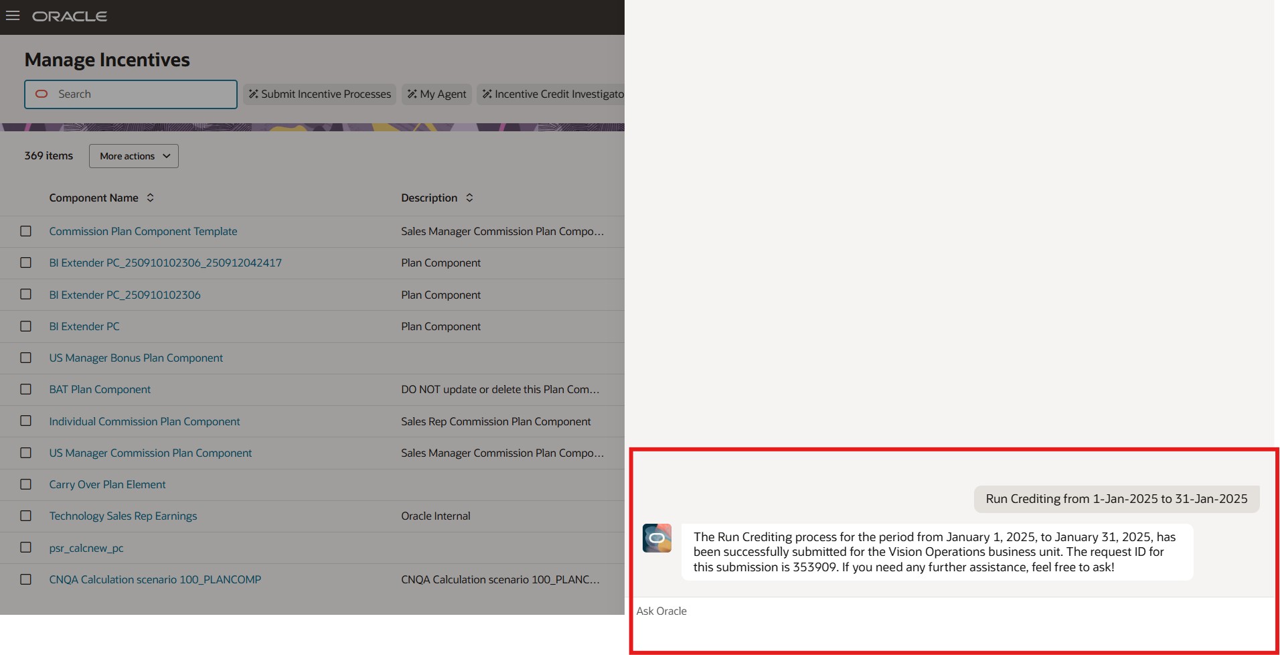This screenshot has height=655, width=1280.
Task: Open the BI Extender PC link
Action: [x=84, y=326]
